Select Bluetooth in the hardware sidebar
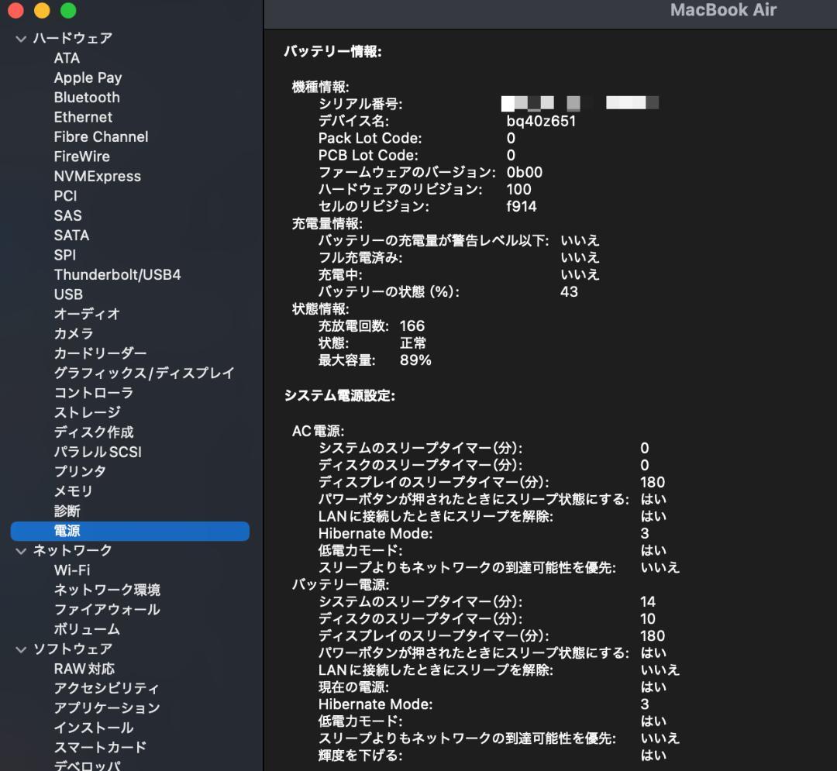The image size is (837, 771). click(86, 97)
